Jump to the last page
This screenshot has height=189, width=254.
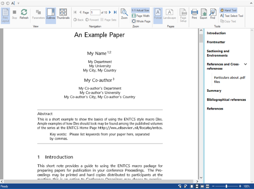pos(115,12)
